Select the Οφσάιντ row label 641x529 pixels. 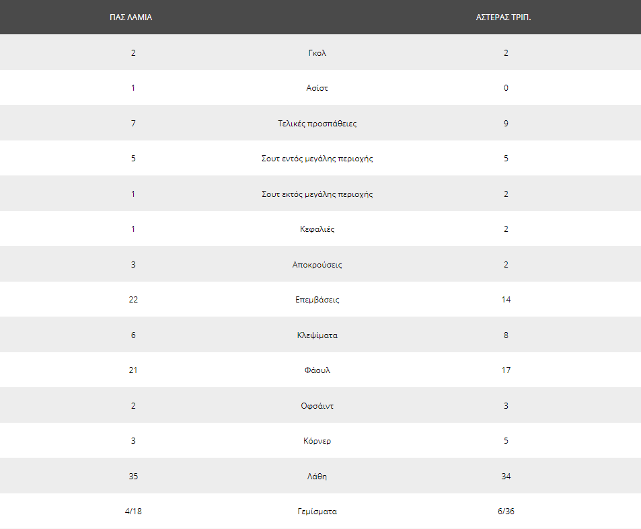[x=317, y=406]
